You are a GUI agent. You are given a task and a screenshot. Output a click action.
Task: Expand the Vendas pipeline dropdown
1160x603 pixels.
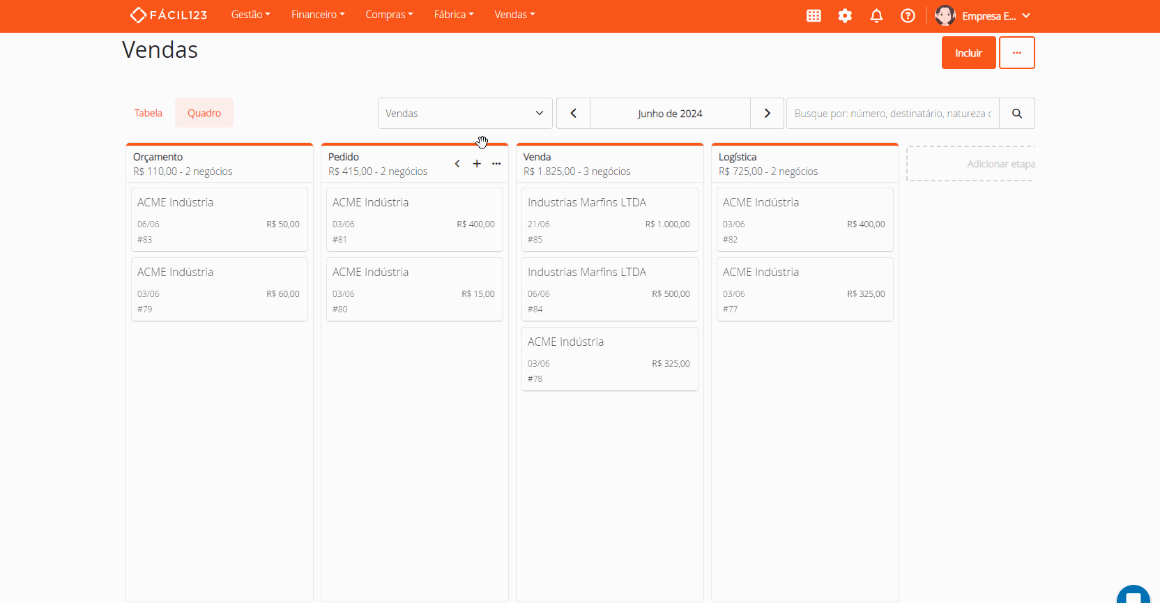465,114
